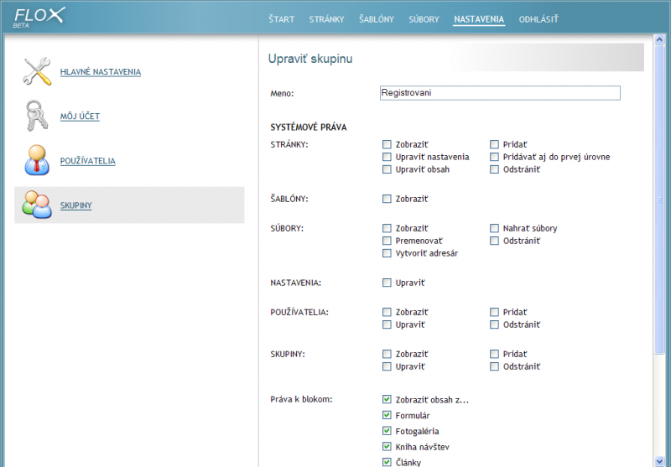Image resolution: width=671 pixels, height=467 pixels.
Task: Enable Zobraziť checkbox under Stránky
Action: click(x=387, y=144)
